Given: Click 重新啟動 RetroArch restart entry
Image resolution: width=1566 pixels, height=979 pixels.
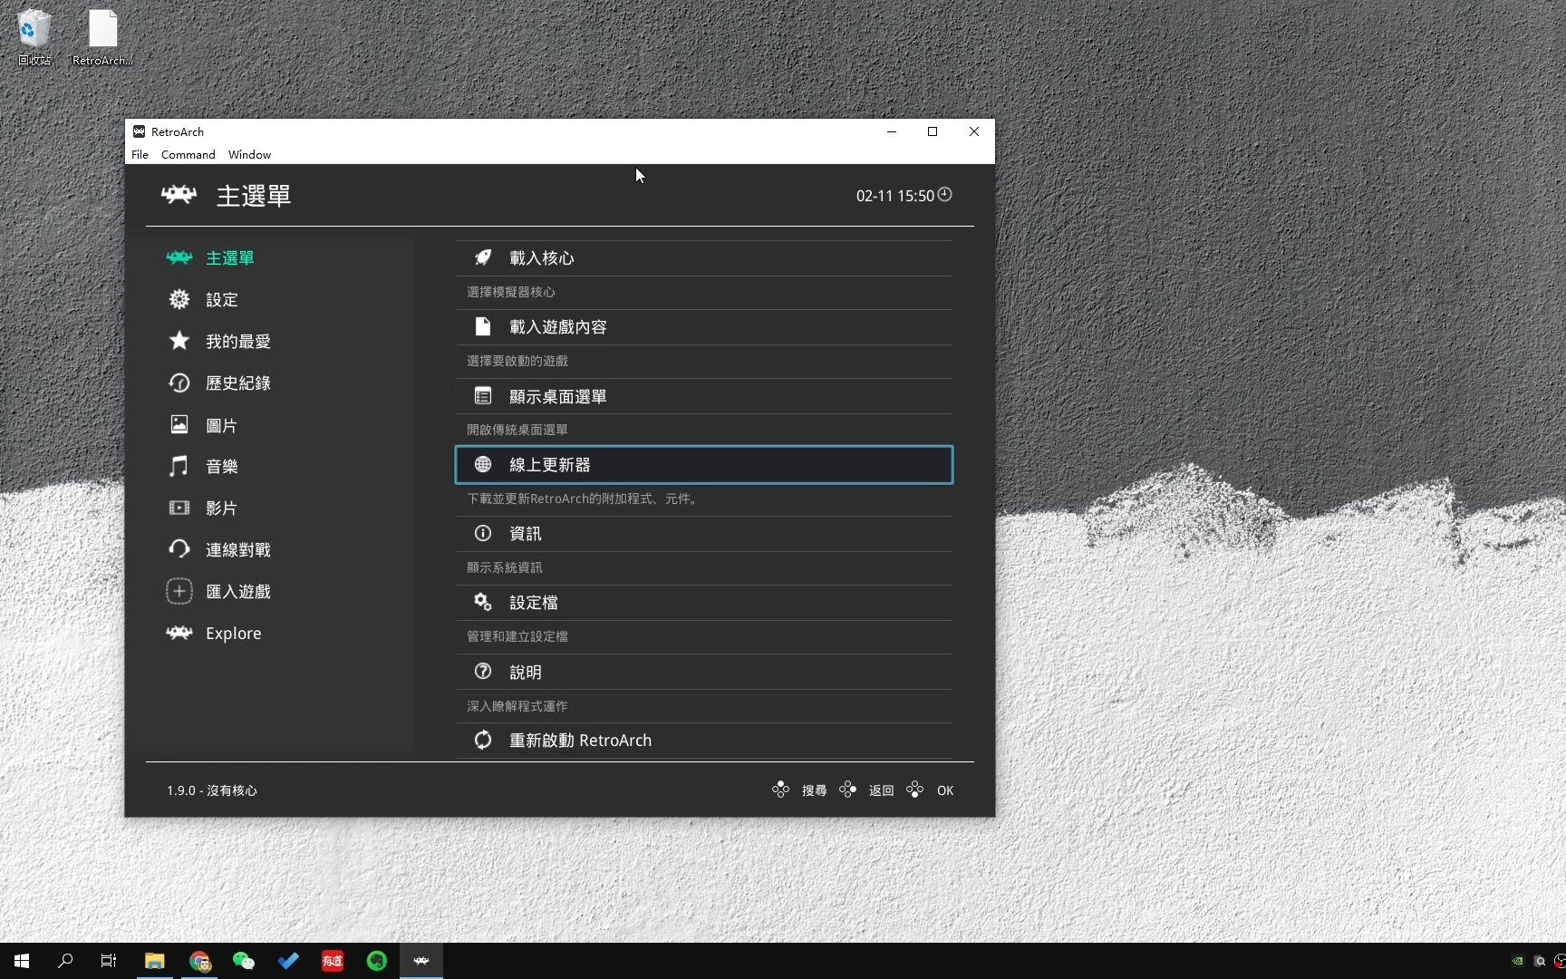Looking at the screenshot, I should 704,741.
